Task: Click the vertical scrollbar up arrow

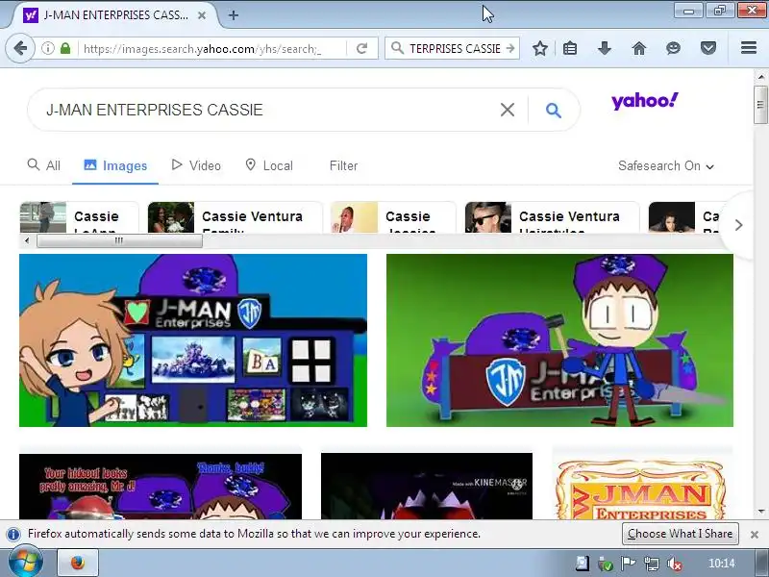Action: (x=760, y=77)
